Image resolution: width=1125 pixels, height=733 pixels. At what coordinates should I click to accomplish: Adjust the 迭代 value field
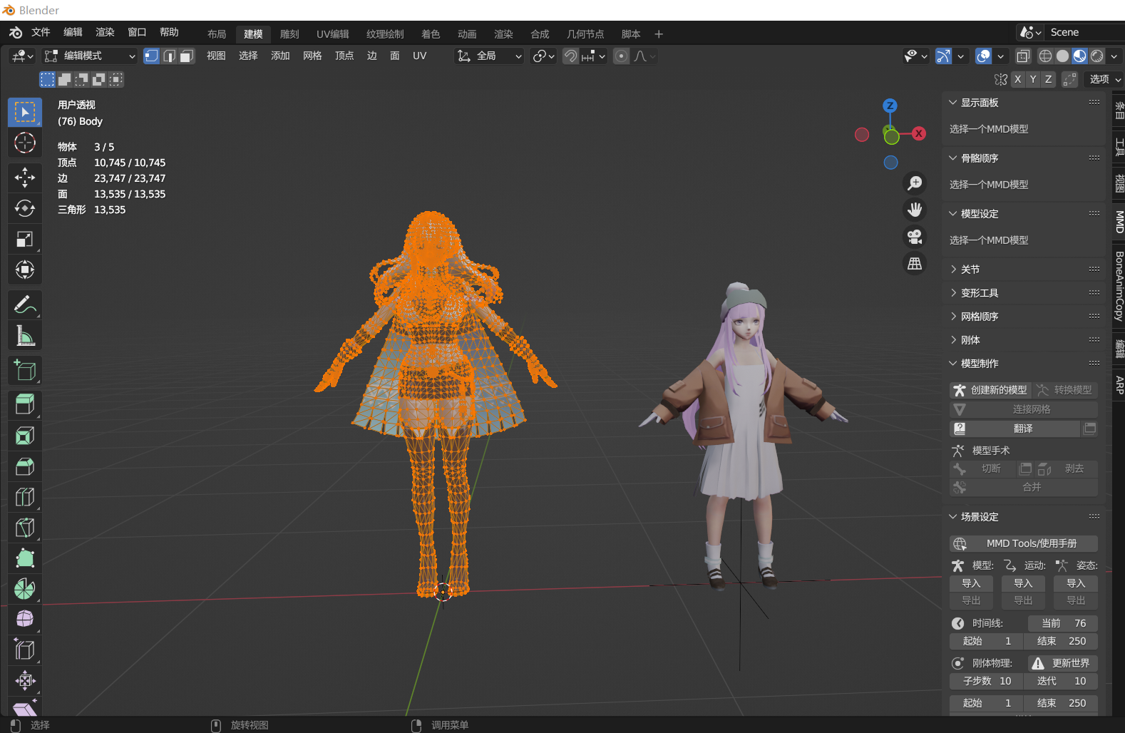(1061, 681)
